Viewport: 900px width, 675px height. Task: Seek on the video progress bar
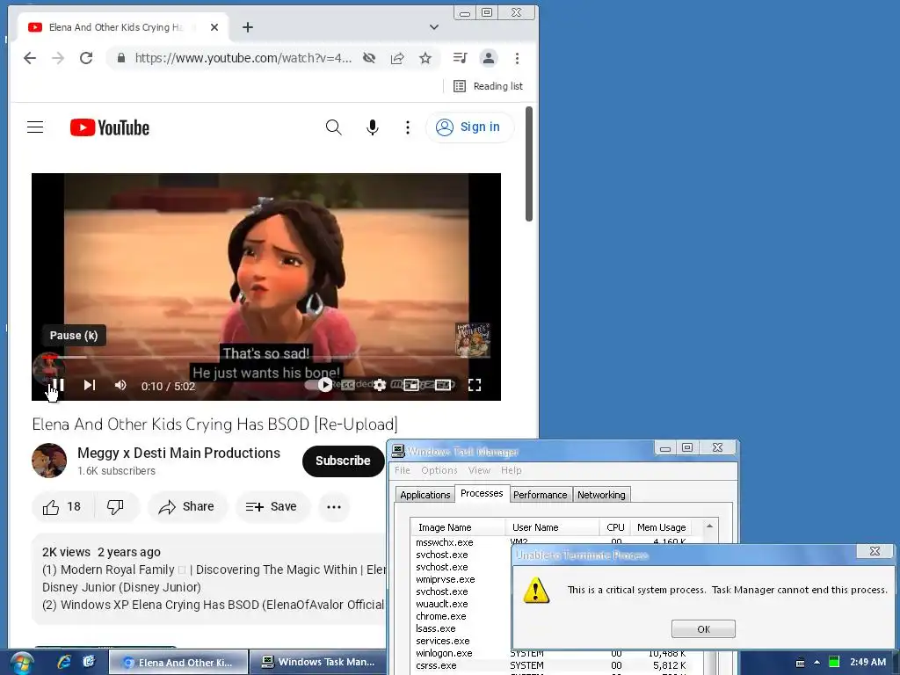[265, 357]
